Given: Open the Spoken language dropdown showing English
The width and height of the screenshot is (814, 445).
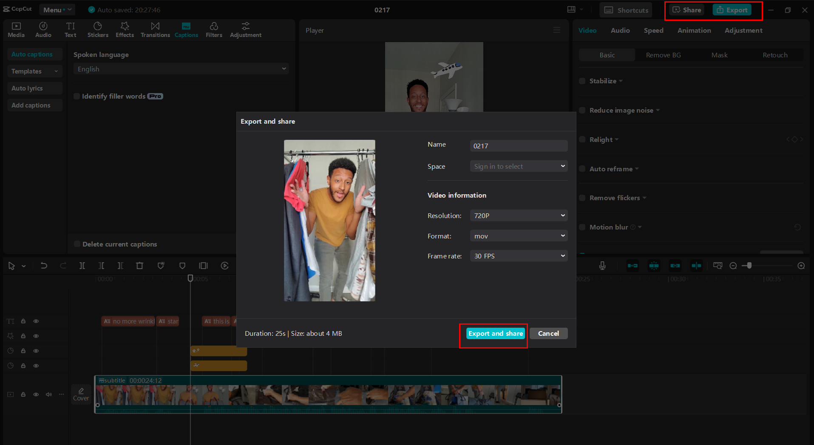Looking at the screenshot, I should click(181, 68).
